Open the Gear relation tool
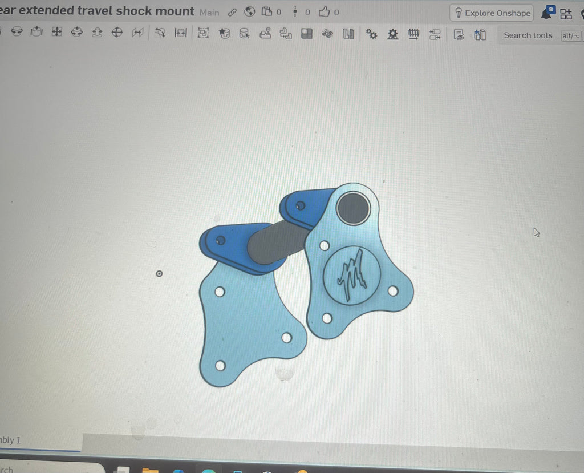Screen dimensions: 584x473 [x=372, y=35]
